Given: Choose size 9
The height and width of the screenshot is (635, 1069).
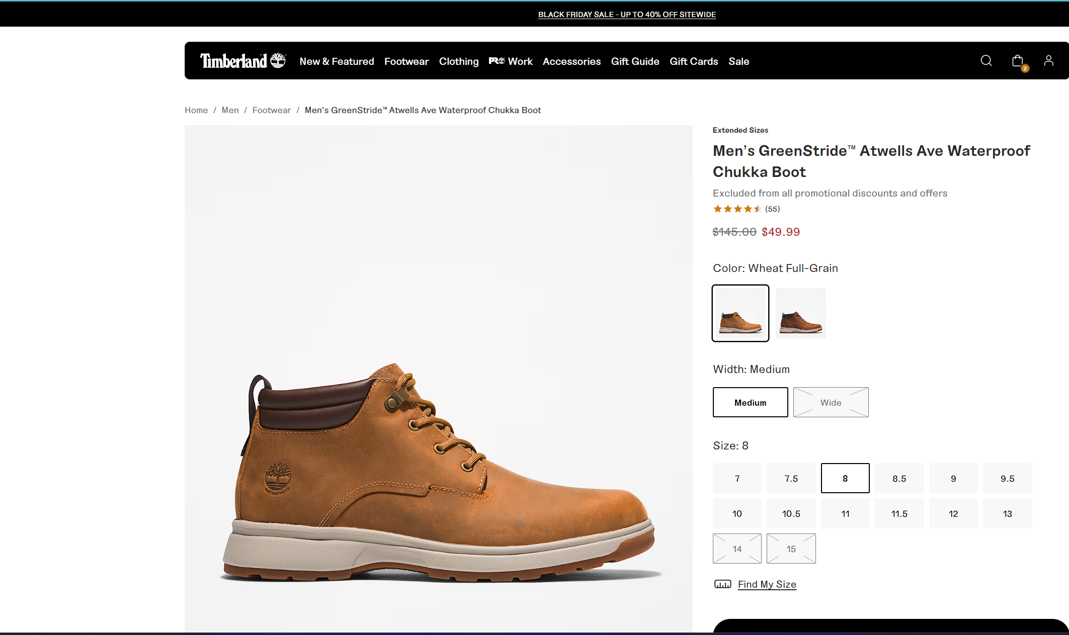Looking at the screenshot, I should coord(953,478).
